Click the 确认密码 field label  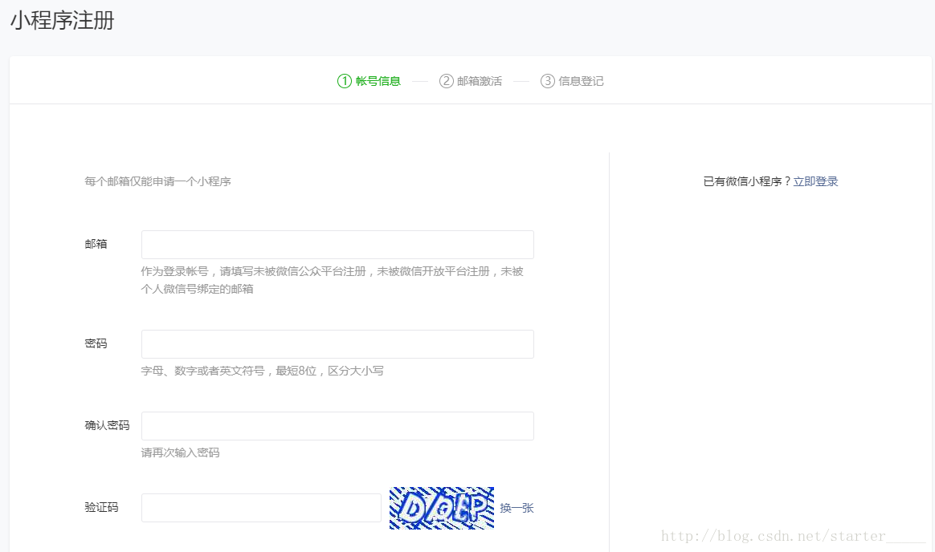click(x=107, y=425)
